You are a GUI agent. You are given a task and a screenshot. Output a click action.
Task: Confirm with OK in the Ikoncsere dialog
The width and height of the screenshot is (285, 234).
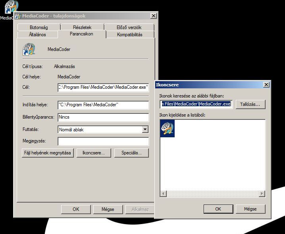pyautogui.click(x=218, y=209)
